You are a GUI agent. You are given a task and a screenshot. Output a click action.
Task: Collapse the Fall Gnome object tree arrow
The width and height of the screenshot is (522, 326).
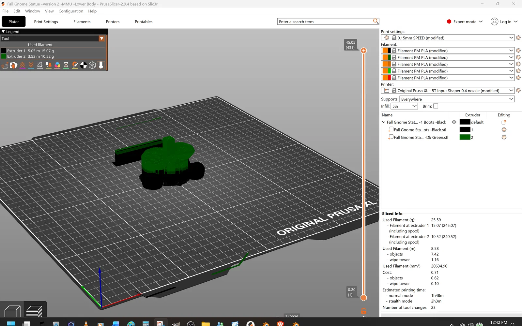pos(384,122)
